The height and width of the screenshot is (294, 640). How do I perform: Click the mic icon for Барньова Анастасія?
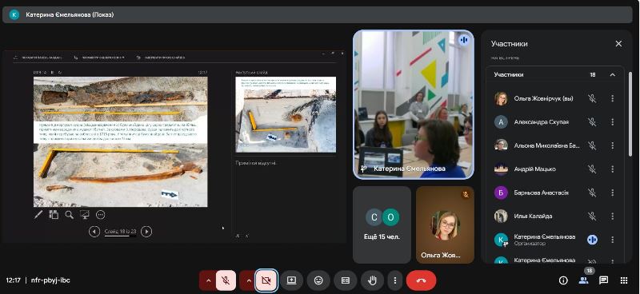tap(592, 193)
